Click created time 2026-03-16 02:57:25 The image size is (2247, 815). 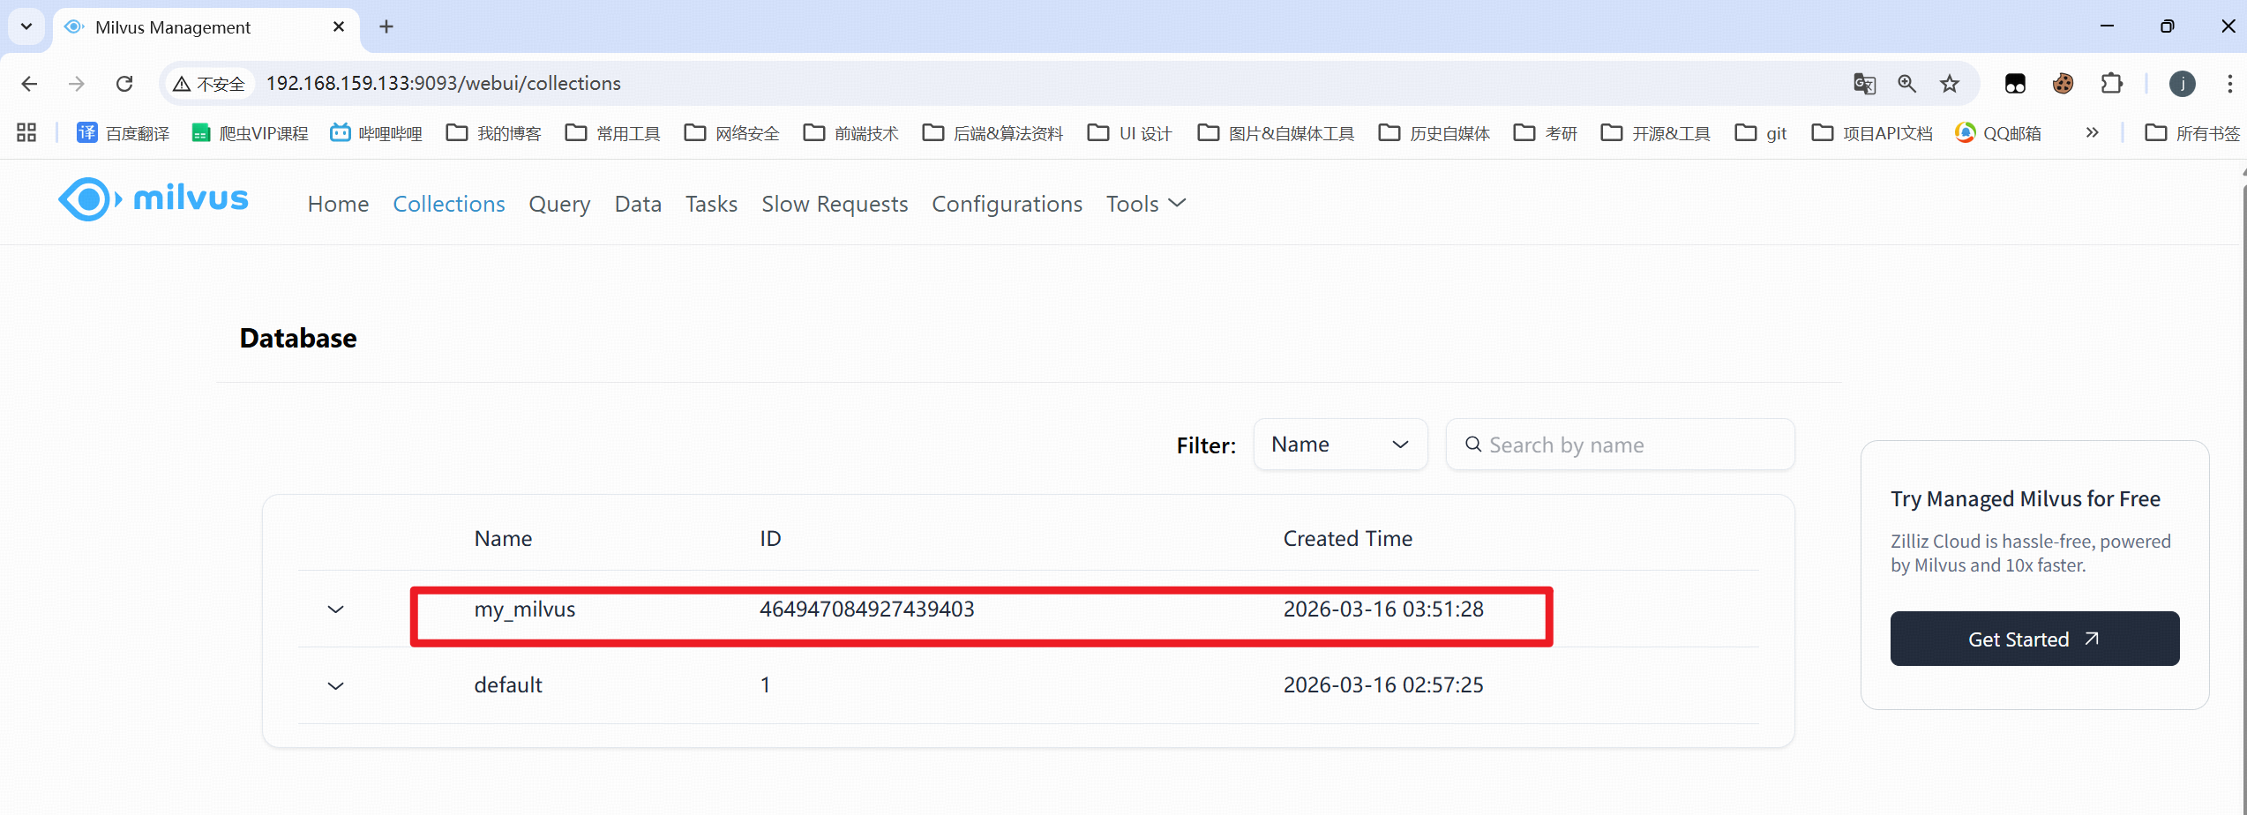coord(1383,685)
